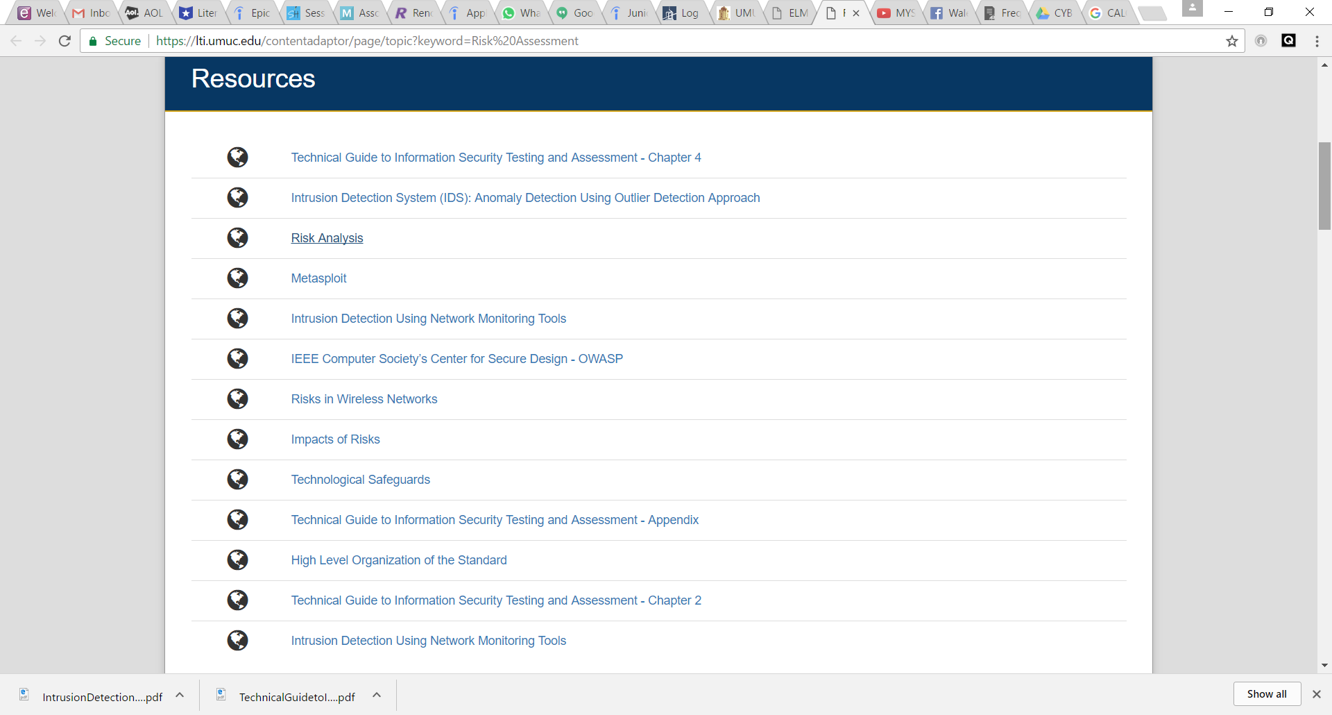
Task: Expand options for TechnicalGuide pdf download
Action: (377, 695)
